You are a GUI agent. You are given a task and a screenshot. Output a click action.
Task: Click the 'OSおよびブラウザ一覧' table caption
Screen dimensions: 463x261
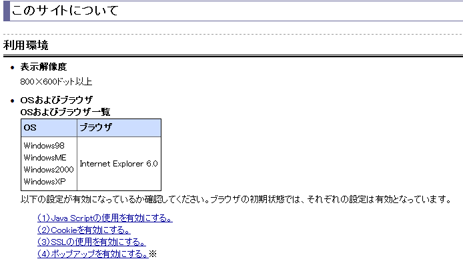coord(65,112)
